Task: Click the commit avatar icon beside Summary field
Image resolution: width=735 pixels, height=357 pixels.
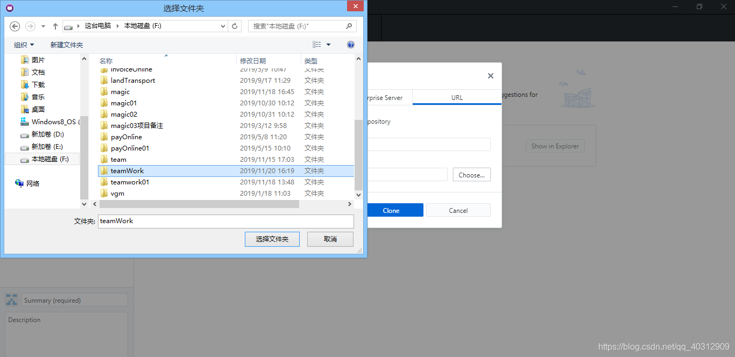Action: tap(11, 299)
